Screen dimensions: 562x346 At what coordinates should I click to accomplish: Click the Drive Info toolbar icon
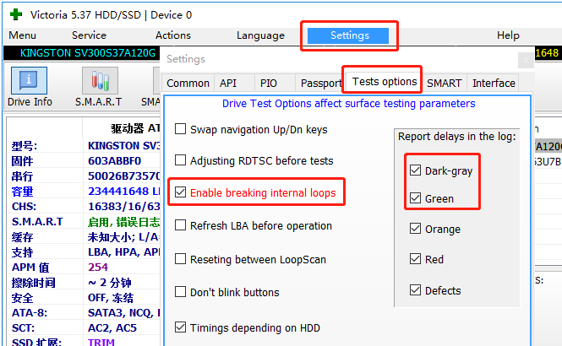[30, 82]
